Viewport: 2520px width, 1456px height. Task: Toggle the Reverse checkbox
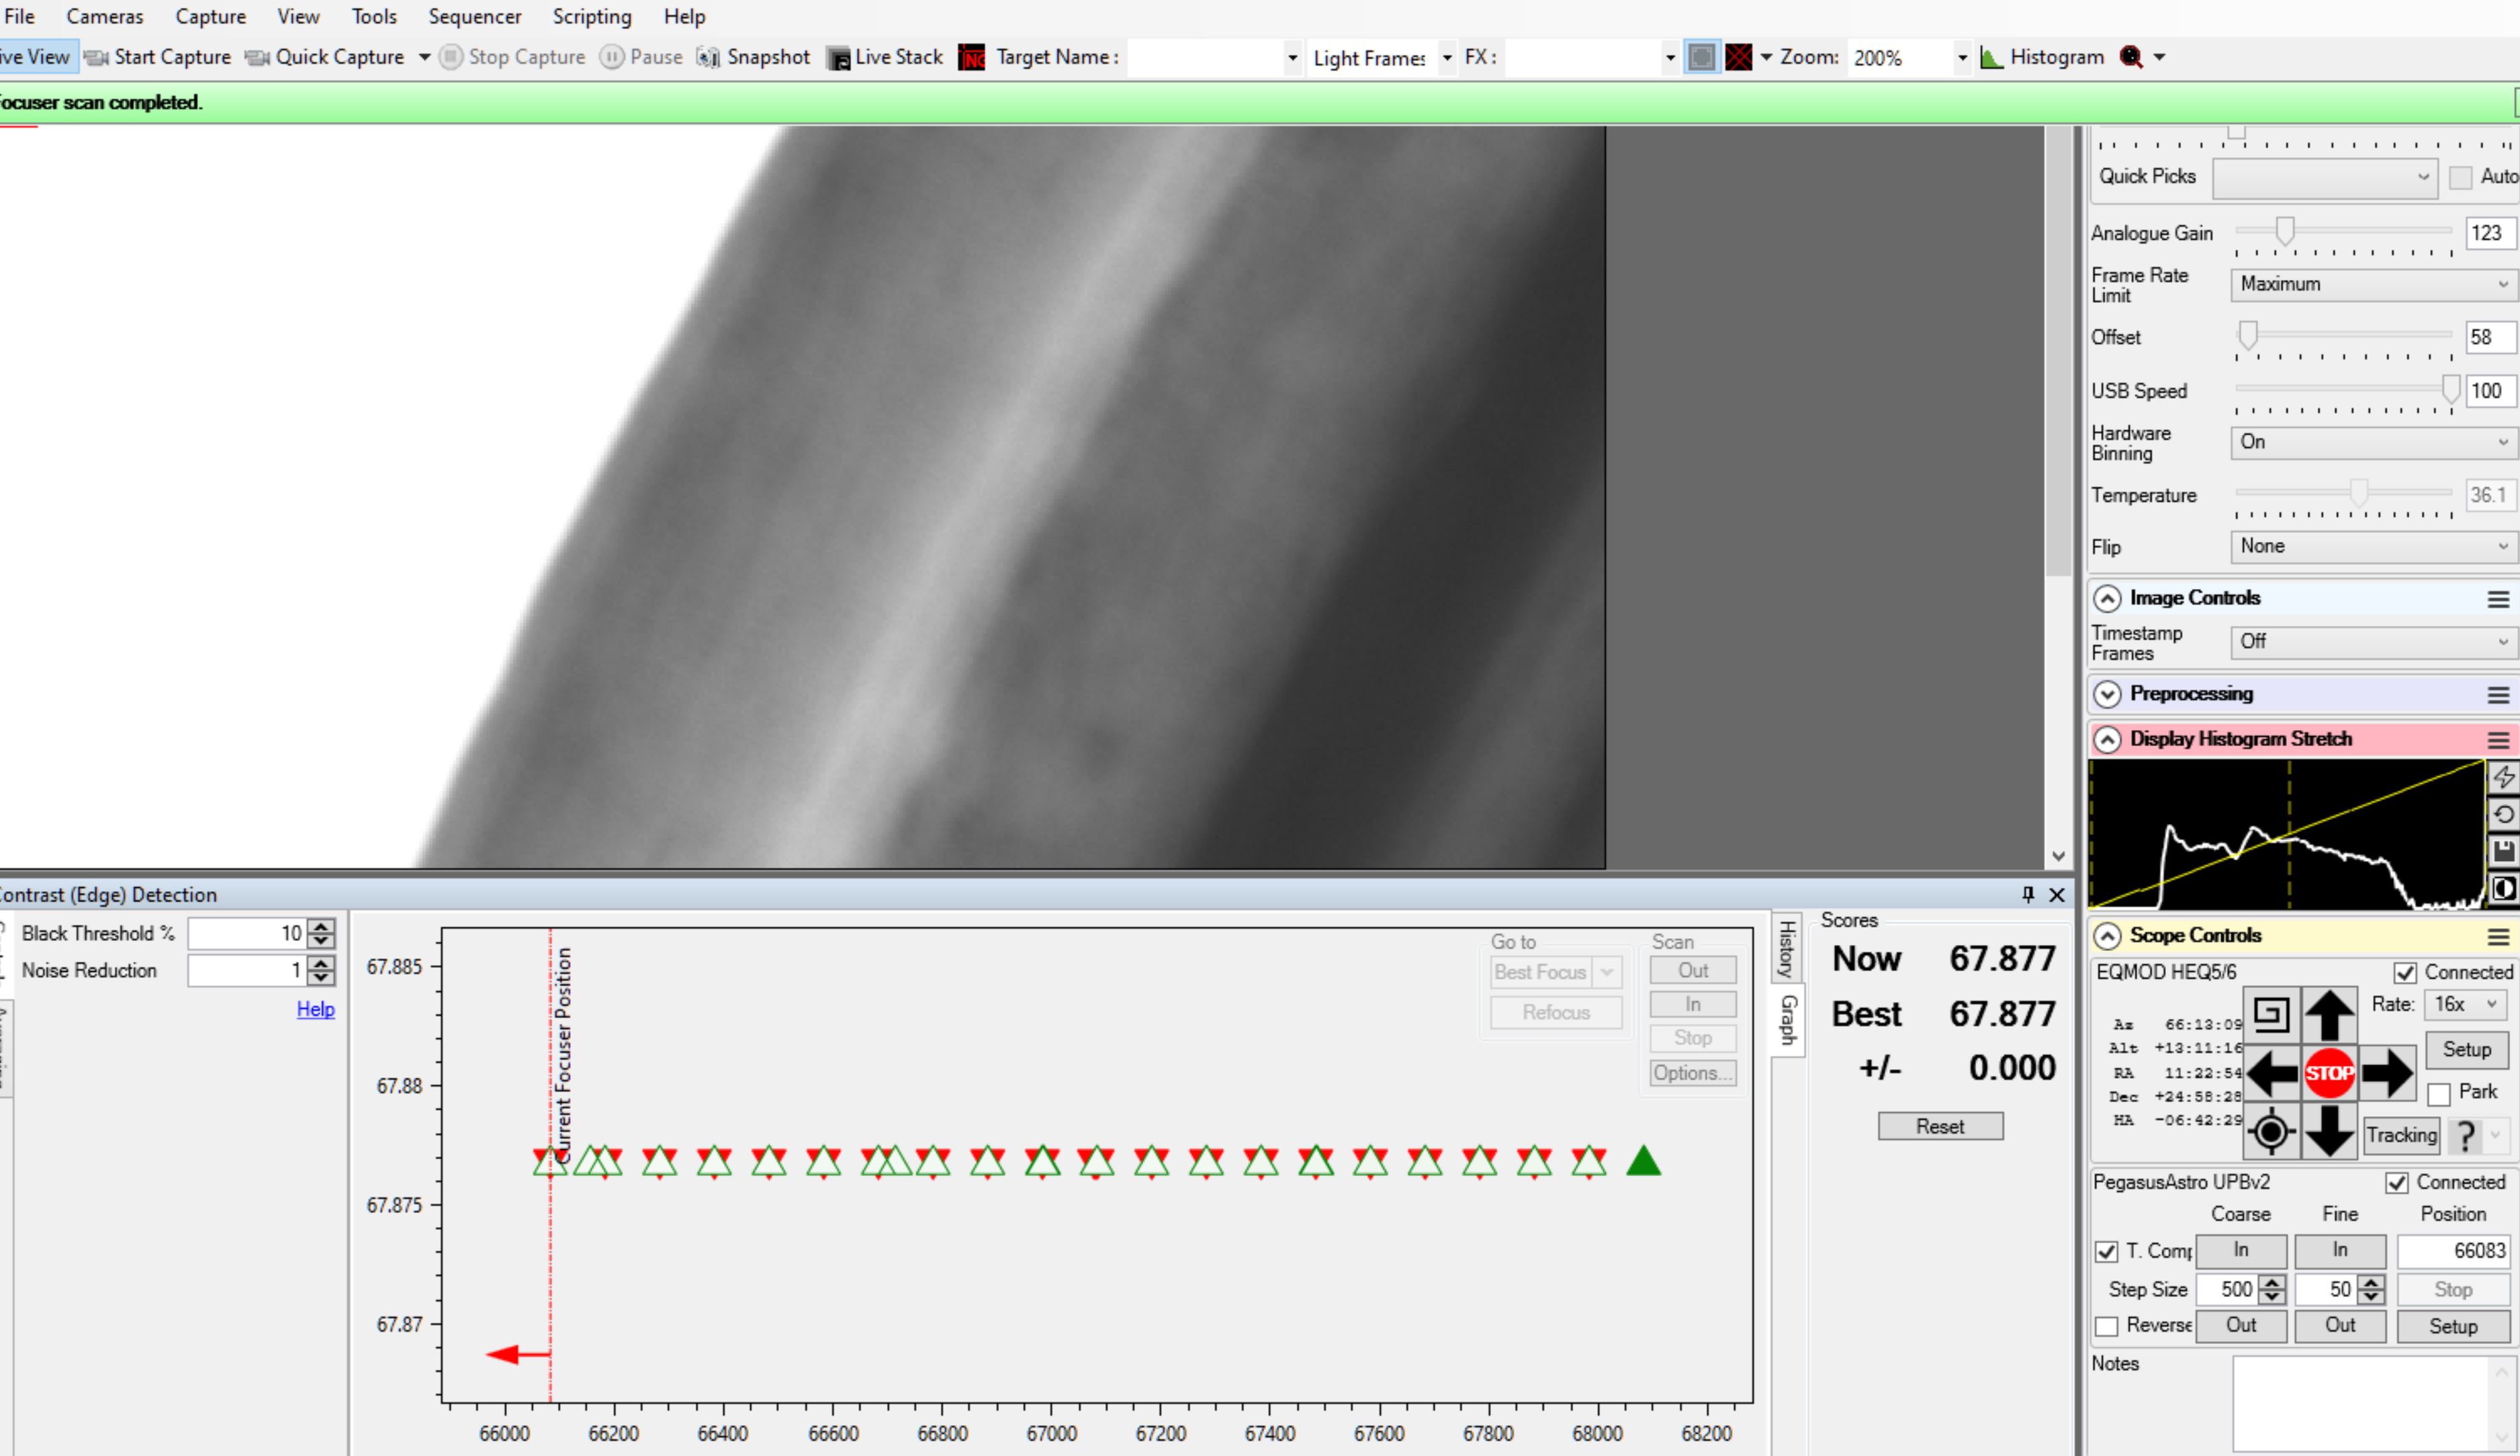2106,1326
